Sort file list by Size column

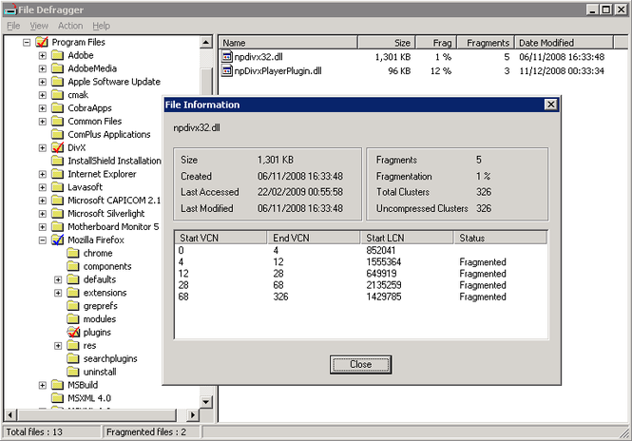click(x=387, y=43)
